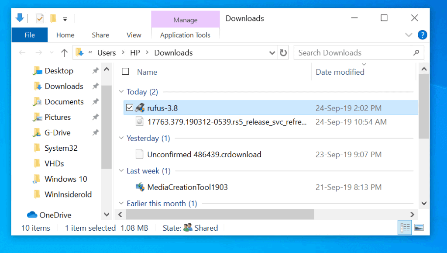Screen dimensions: 447x253
Task: Collapse the Earlier this month group
Action: point(121,203)
